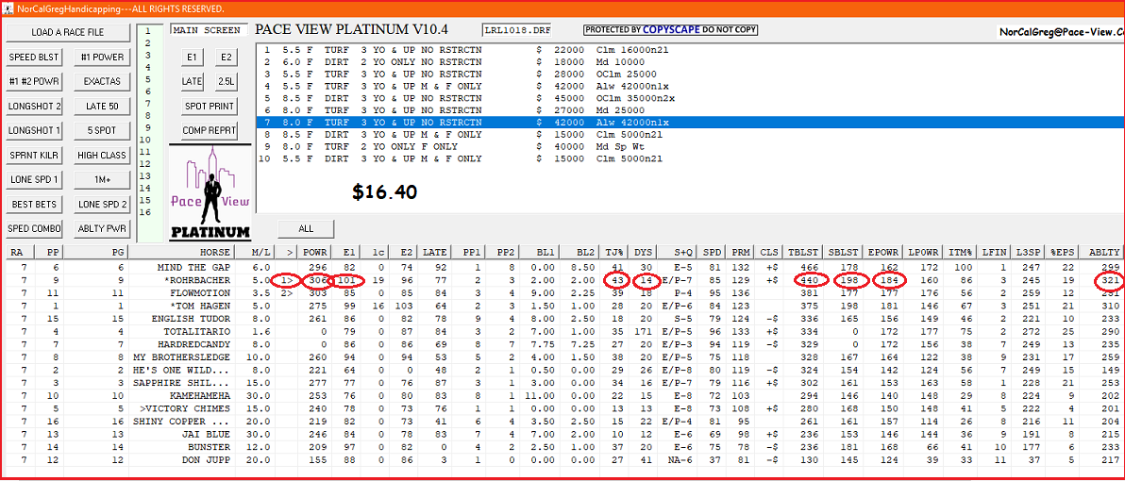
Task: Click the S+Q column header
Action: pyautogui.click(x=680, y=252)
